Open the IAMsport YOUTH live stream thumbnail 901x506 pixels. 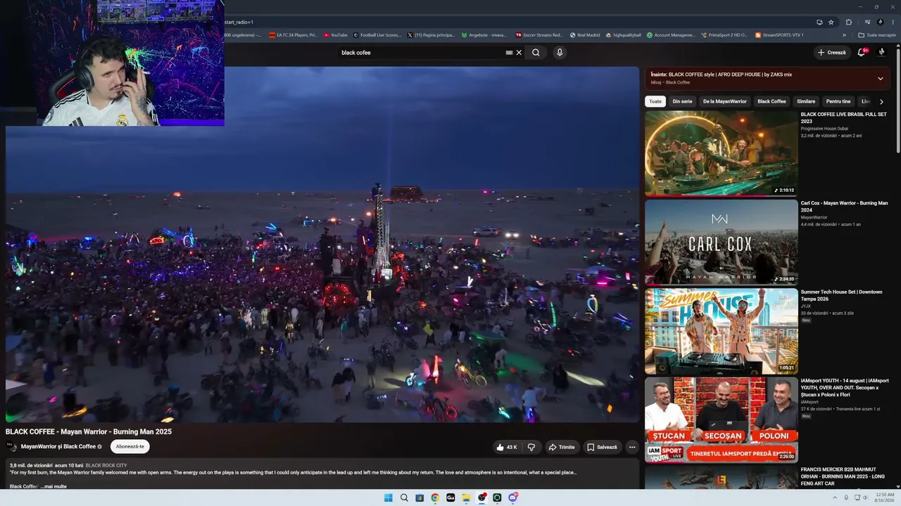(x=722, y=420)
